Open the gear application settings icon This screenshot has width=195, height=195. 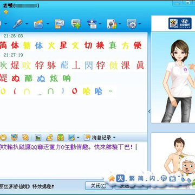(x=132, y=24)
